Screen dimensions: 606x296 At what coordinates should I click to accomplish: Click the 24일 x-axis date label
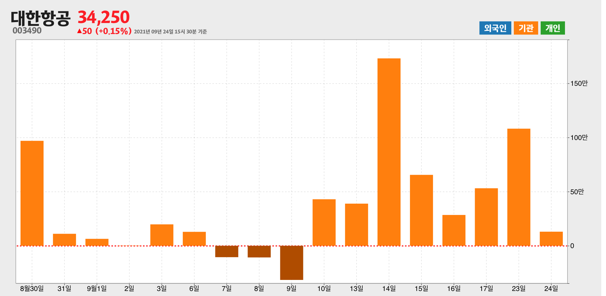(551, 288)
